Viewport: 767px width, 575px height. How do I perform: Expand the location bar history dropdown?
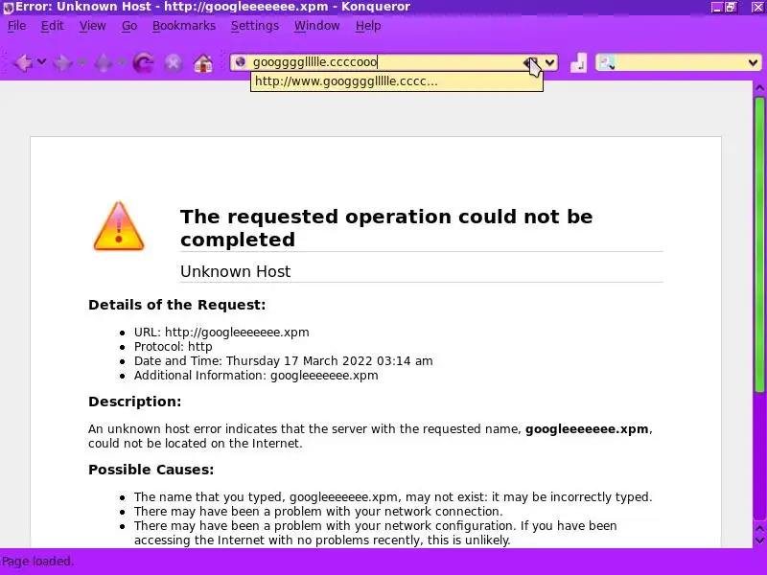pyautogui.click(x=549, y=62)
